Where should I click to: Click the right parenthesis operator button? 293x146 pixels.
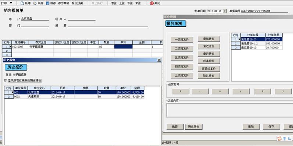tap(283, 91)
